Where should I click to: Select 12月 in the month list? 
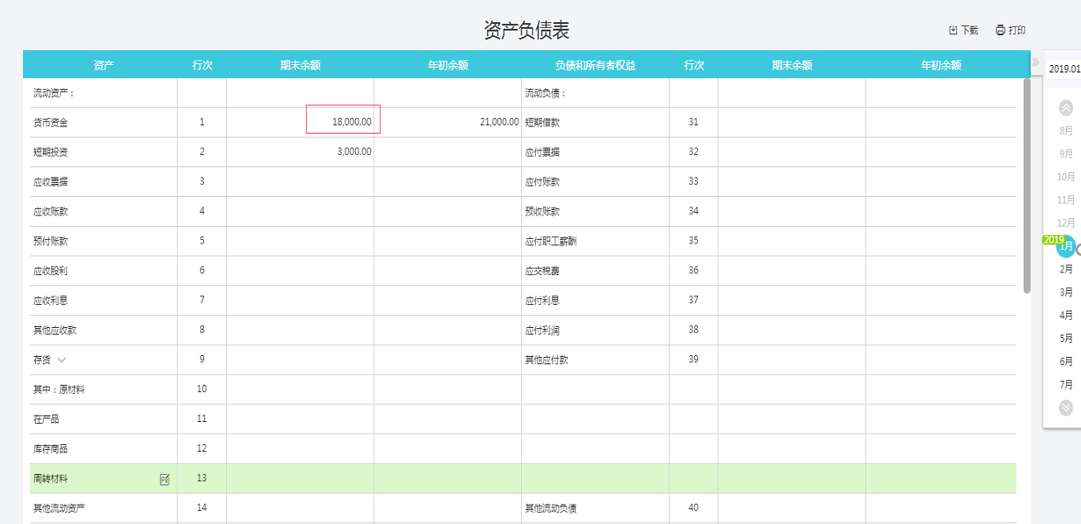[1065, 222]
